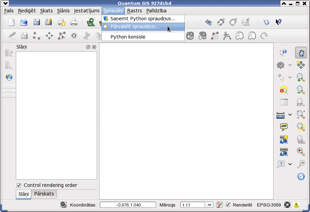
Task: Open the book help contents icon
Action: tap(266, 22)
